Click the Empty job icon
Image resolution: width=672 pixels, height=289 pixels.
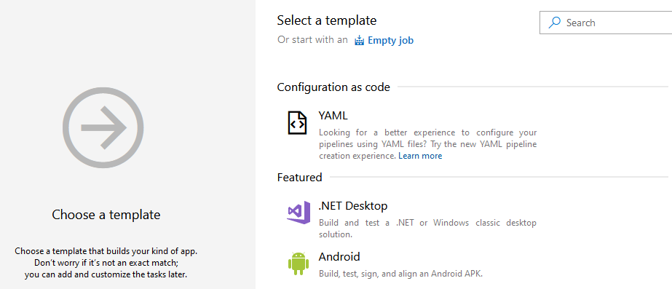(x=359, y=41)
